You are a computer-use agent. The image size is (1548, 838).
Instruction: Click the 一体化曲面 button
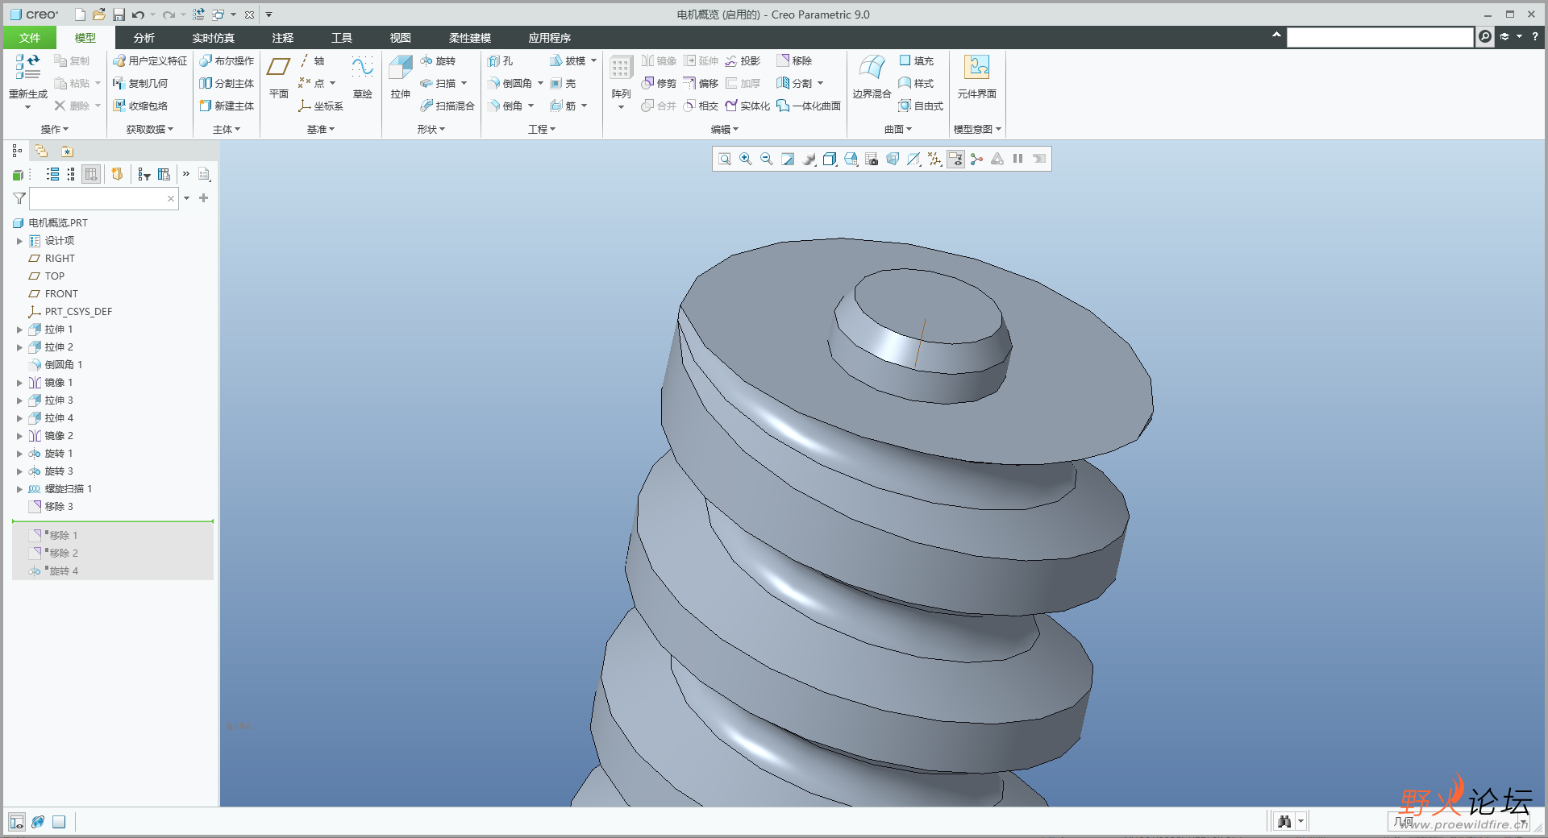pyautogui.click(x=809, y=106)
